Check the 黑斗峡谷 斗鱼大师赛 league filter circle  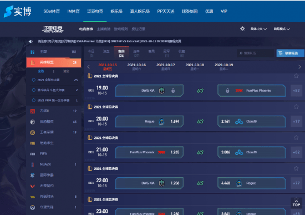point(33,90)
